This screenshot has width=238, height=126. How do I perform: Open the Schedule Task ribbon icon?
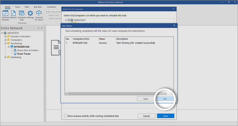[x=22, y=13]
